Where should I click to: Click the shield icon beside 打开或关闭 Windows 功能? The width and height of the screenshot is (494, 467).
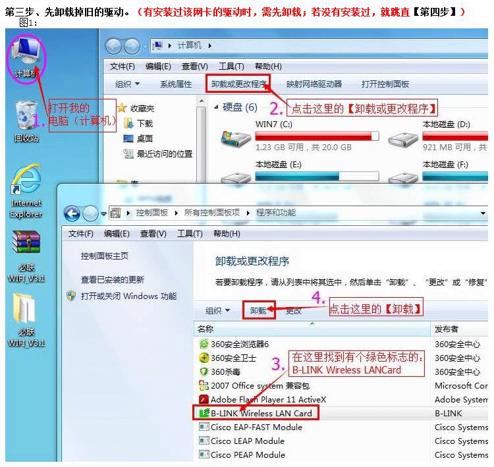pos(71,296)
